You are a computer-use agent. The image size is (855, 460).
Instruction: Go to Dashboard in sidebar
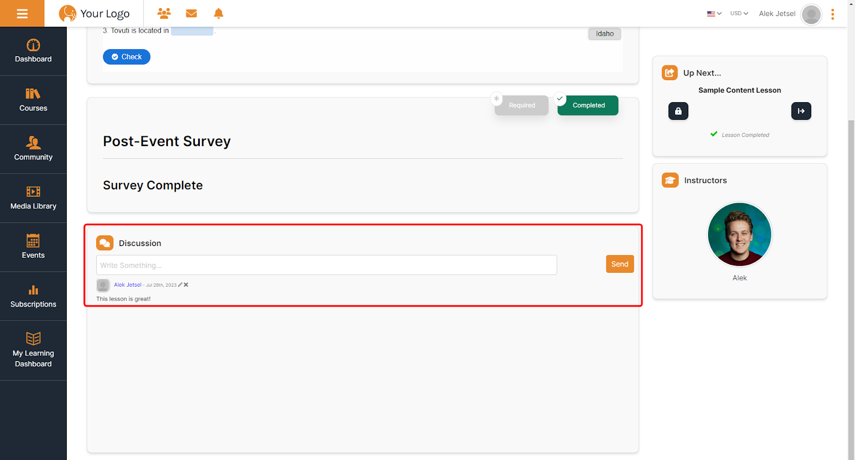pyautogui.click(x=33, y=51)
